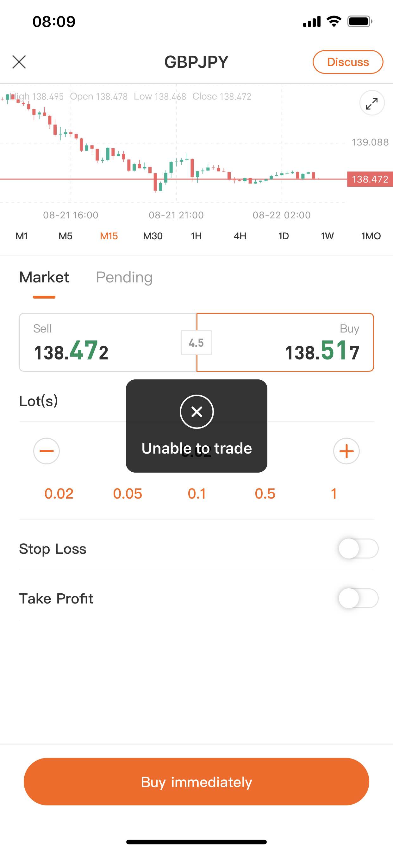This screenshot has width=393, height=852.
Task: Tap the 138.472 current price marker
Action: click(x=370, y=179)
